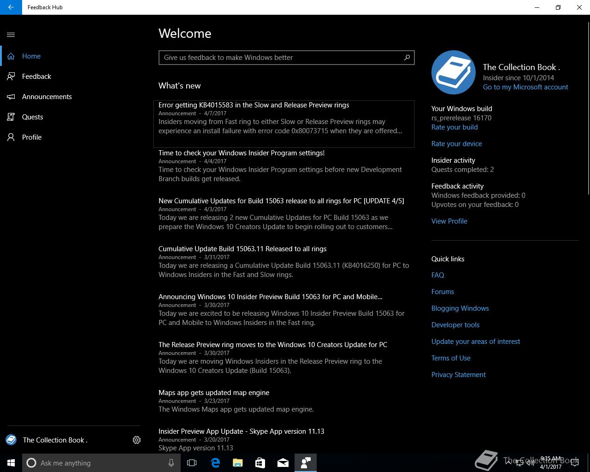Click The Collection Book account in sidebar
The height and width of the screenshot is (472, 590).
pyautogui.click(x=55, y=440)
